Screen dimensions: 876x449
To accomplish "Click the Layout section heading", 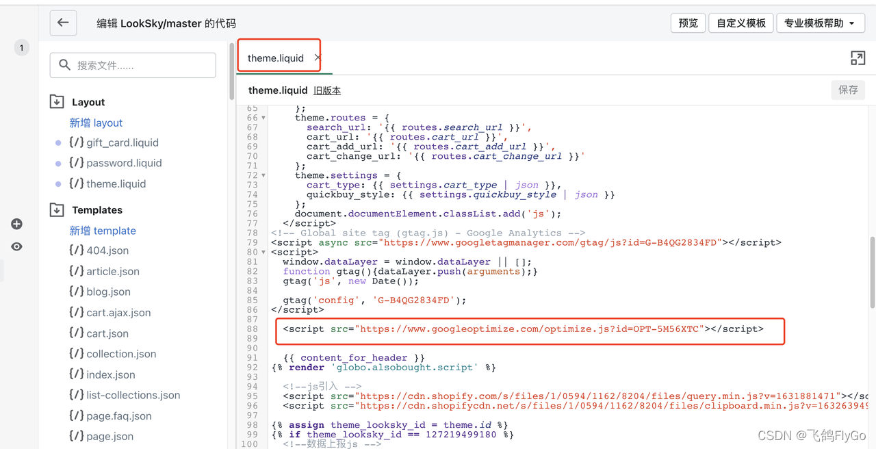I will (x=88, y=102).
